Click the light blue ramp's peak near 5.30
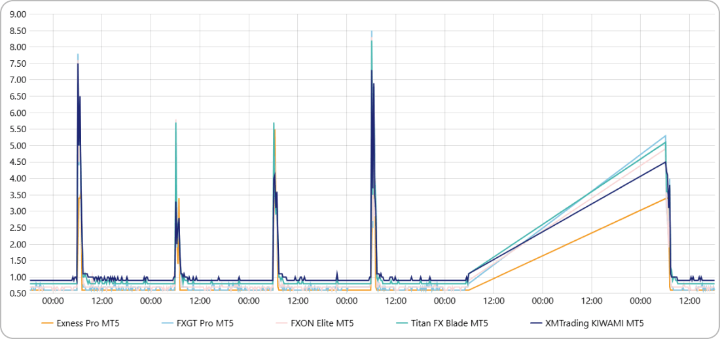The image size is (720, 339). click(x=665, y=135)
